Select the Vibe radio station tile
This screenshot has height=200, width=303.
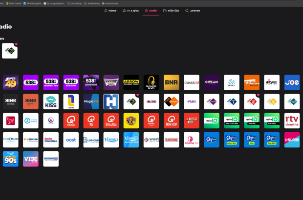click(31, 159)
